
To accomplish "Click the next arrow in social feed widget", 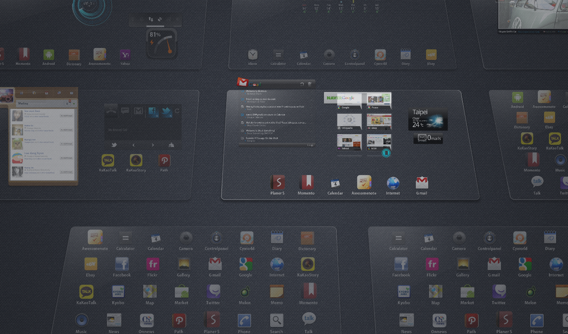I will point(153,145).
